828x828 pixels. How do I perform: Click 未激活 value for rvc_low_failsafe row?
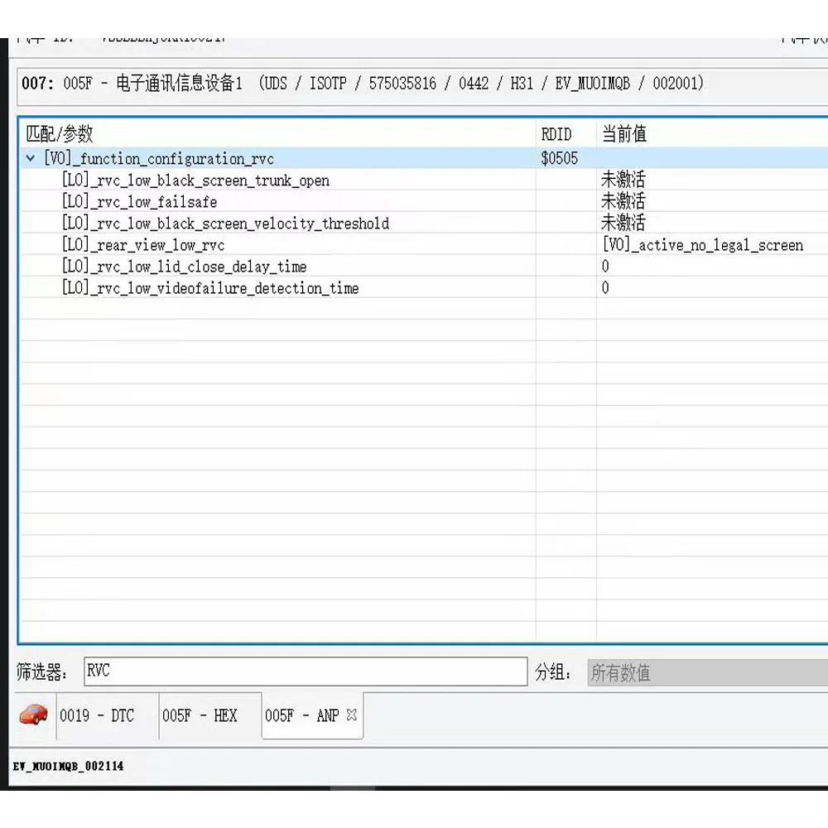click(623, 201)
